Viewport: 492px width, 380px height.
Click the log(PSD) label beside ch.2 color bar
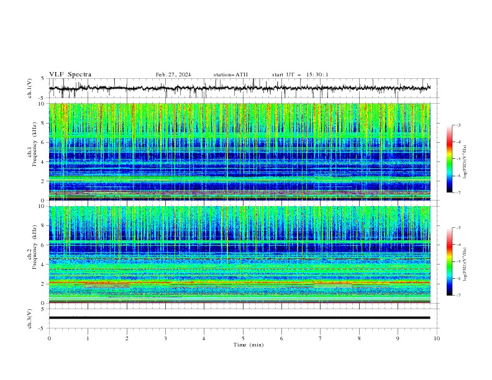tap(465, 265)
